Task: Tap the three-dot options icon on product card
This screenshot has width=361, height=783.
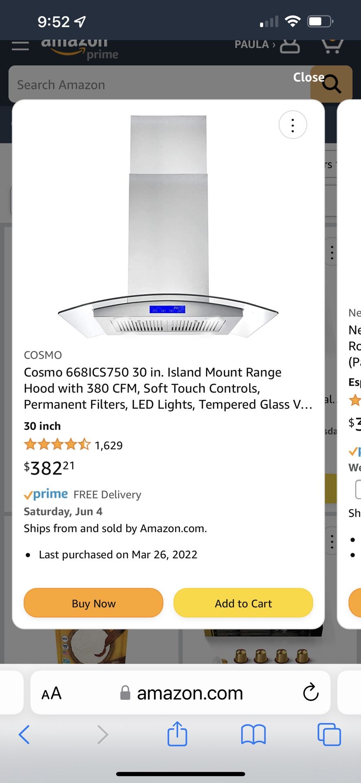Action: 293,125
